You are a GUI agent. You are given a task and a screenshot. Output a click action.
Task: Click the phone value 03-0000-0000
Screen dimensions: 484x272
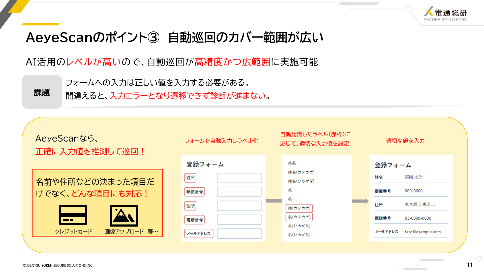418,218
